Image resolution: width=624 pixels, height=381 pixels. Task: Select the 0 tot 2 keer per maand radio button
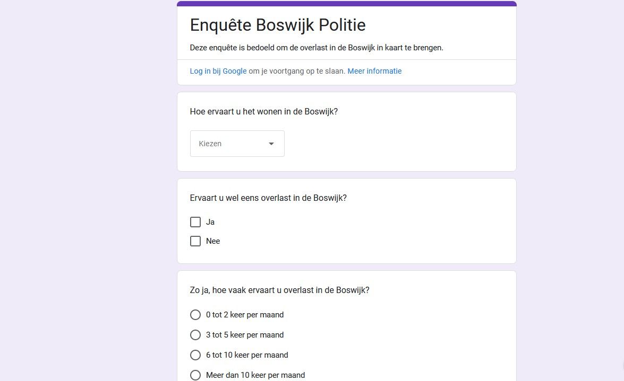pos(195,315)
